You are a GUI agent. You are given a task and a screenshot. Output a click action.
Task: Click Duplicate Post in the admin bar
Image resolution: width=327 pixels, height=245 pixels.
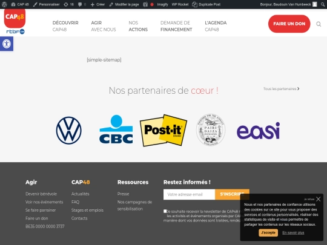click(206, 4)
